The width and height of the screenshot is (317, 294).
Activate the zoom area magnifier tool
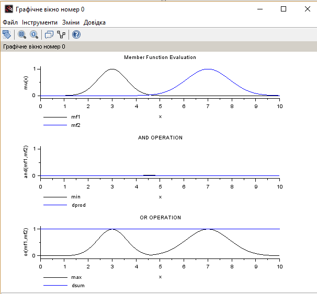pyautogui.click(x=22, y=34)
